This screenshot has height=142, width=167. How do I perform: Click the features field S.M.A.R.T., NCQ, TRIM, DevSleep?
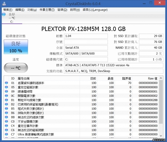[x=114, y=71]
